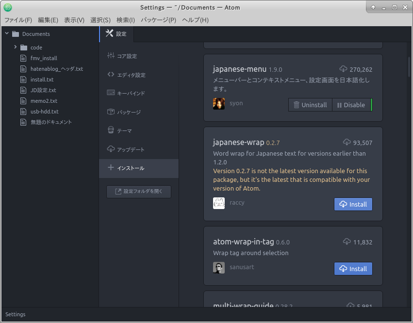This screenshot has width=413, height=323.
Task: Open the atom-wrap-in-tag package title
Action: pos(244,242)
